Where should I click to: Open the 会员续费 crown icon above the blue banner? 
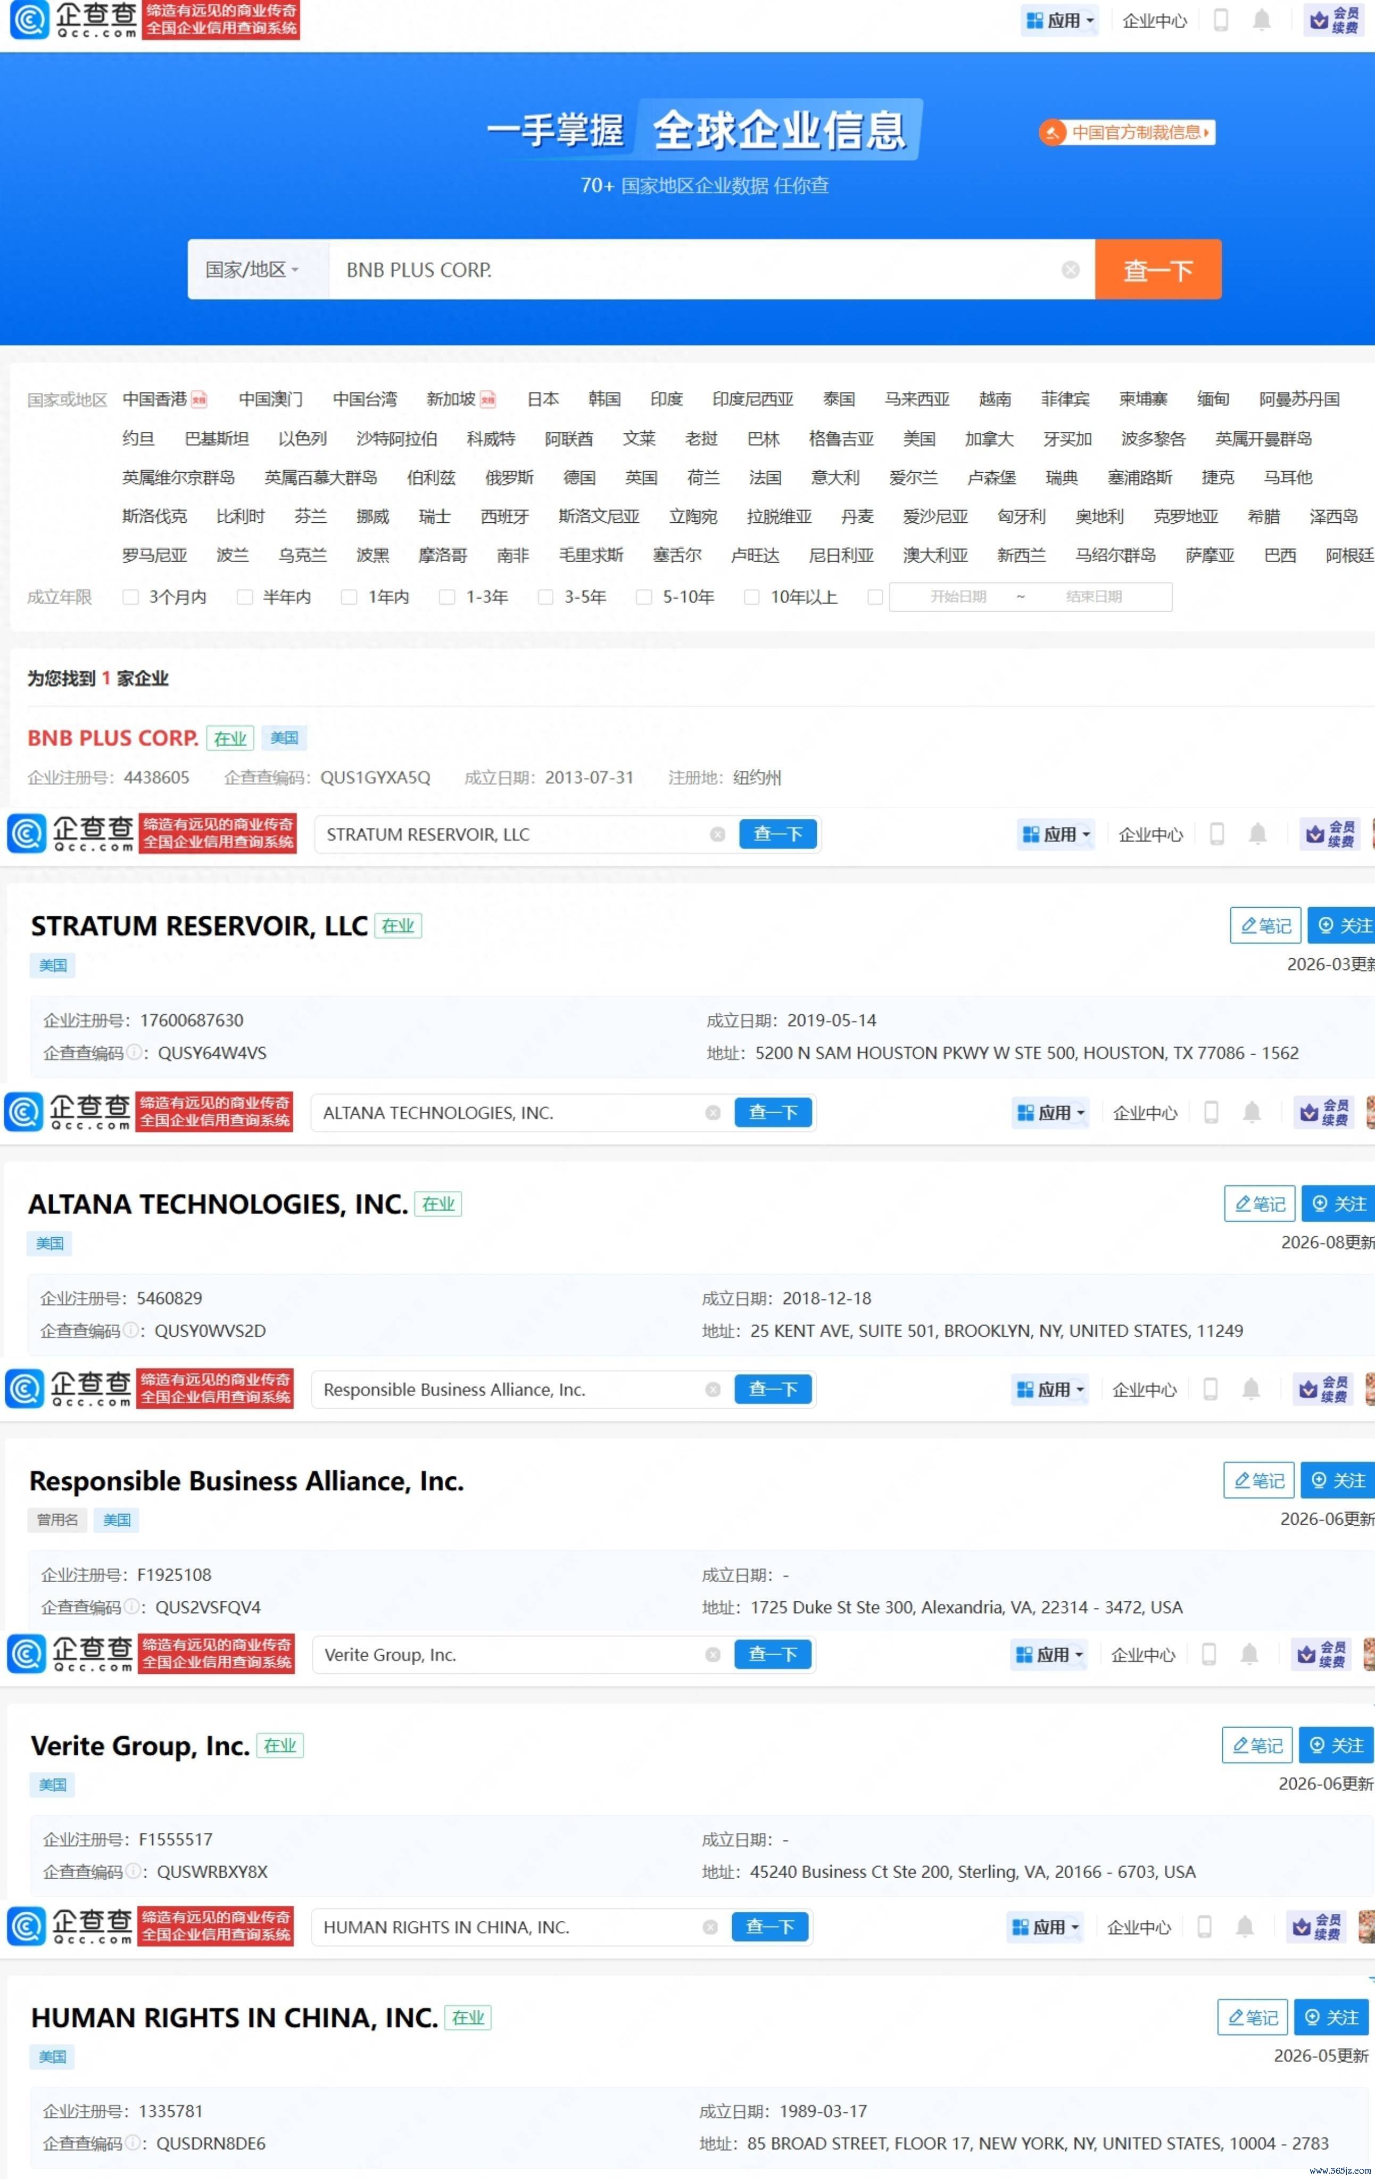point(1335,20)
